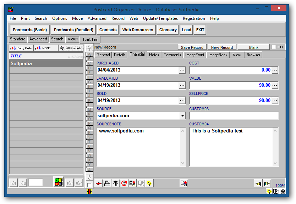Select the Softpedia row in title list
The width and height of the screenshot is (296, 204).
point(46,63)
